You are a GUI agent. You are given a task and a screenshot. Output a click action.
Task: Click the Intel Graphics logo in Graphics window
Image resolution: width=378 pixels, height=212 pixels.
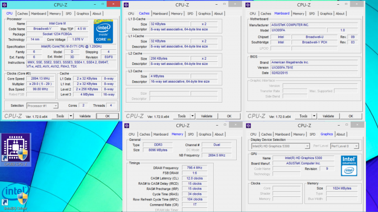[349, 166]
